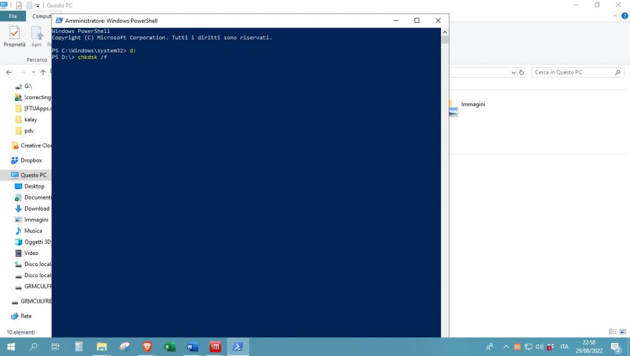Collapse the Explorer ribbon with the chevron
Image resolution: width=630 pixels, height=356 pixels.
point(615,17)
